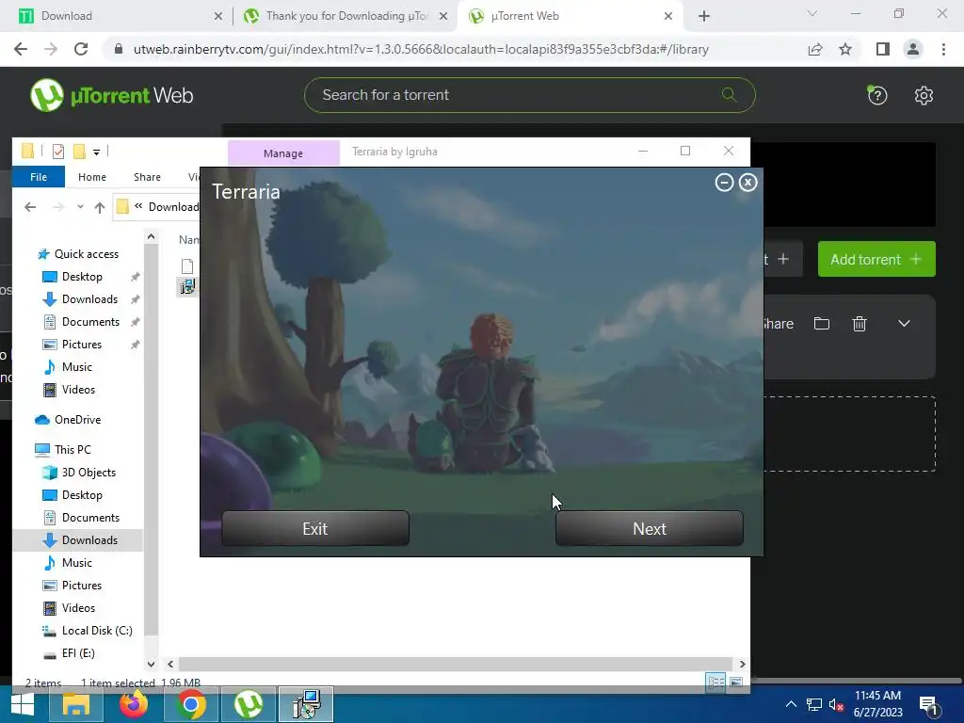
Task: Click the µTorrent Web logo
Action: tap(112, 95)
